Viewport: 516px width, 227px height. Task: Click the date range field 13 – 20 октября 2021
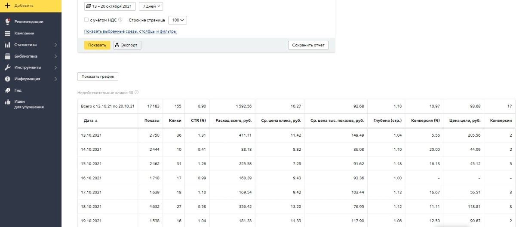tap(109, 6)
